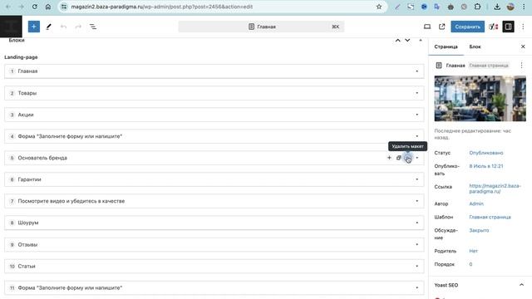Open the document overview list view
Image resolution: width=532 pixels, height=299 pixels.
click(x=92, y=27)
